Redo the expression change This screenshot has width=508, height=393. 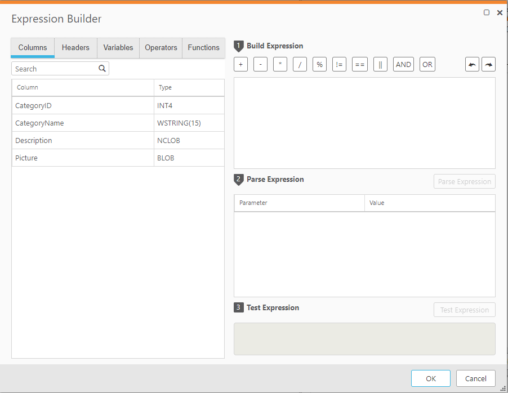tap(488, 64)
